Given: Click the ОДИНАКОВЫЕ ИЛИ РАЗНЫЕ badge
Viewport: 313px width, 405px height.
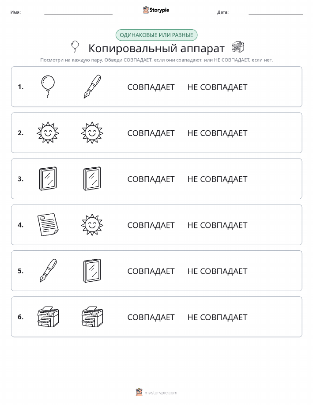Looking at the screenshot, I should (156, 35).
